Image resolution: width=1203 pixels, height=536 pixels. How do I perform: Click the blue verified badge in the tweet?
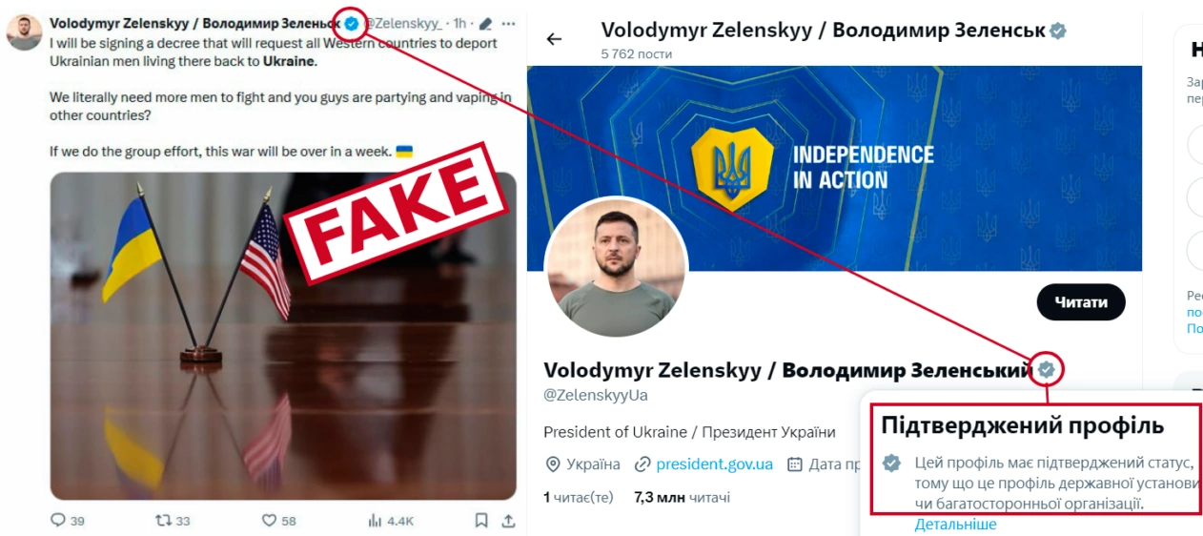coord(352,23)
